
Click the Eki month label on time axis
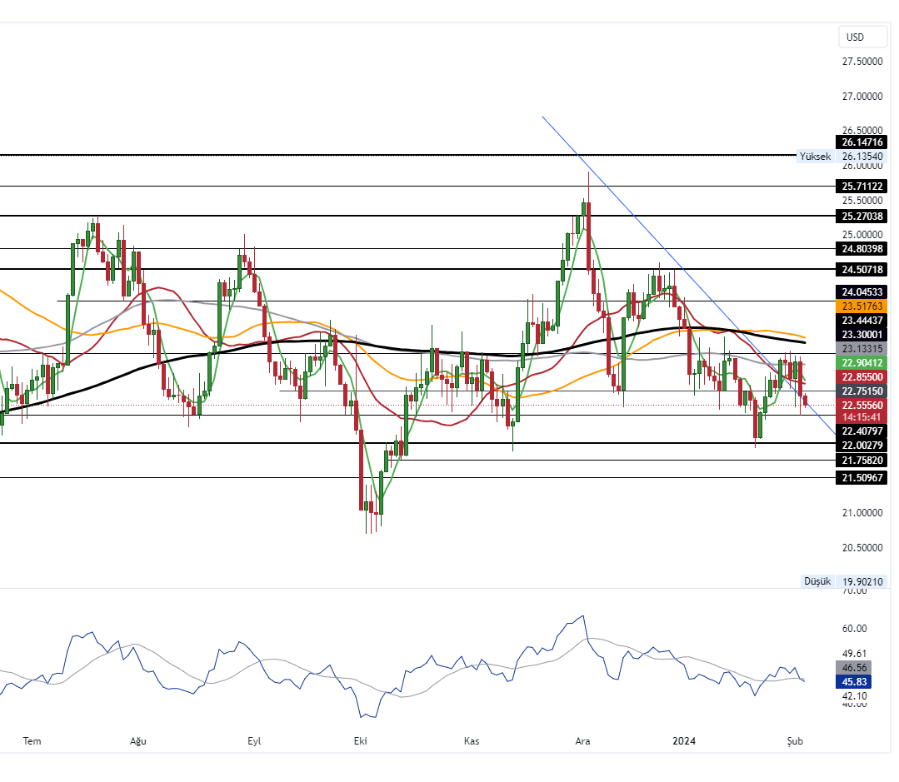[x=361, y=740]
